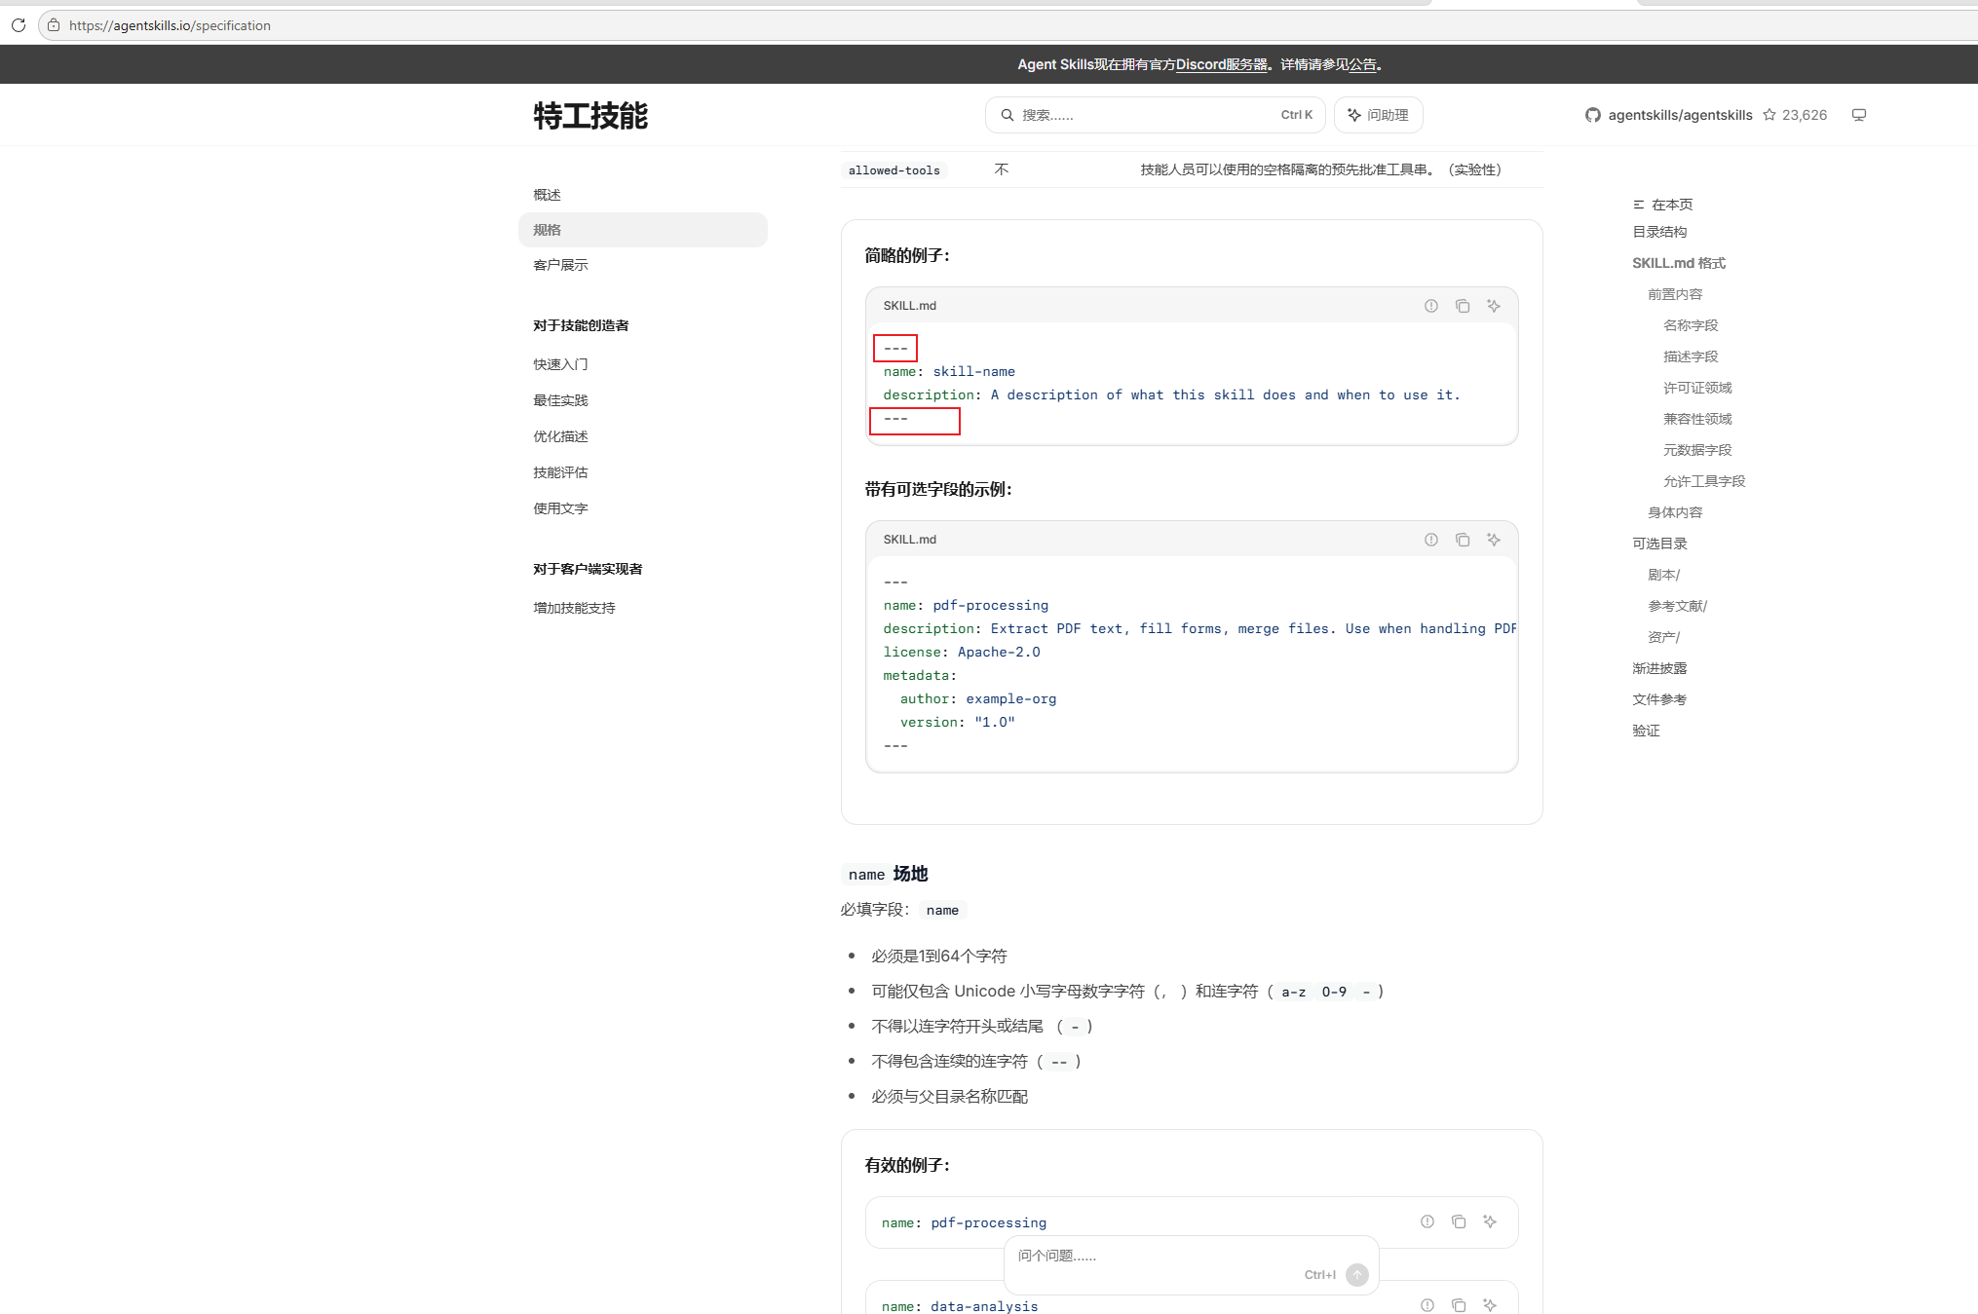Select 规格 in the left sidebar

[643, 230]
